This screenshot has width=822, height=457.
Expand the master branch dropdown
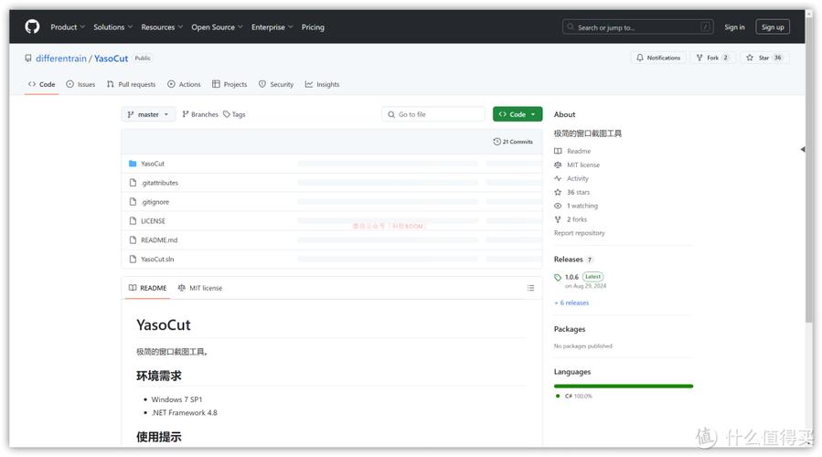tap(148, 114)
